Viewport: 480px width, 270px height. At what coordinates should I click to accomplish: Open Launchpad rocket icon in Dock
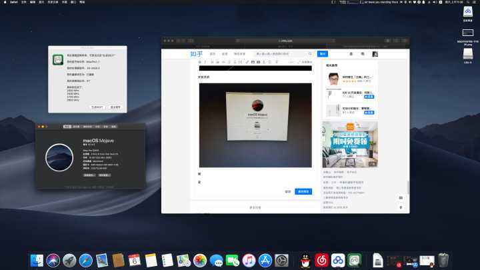(69, 261)
